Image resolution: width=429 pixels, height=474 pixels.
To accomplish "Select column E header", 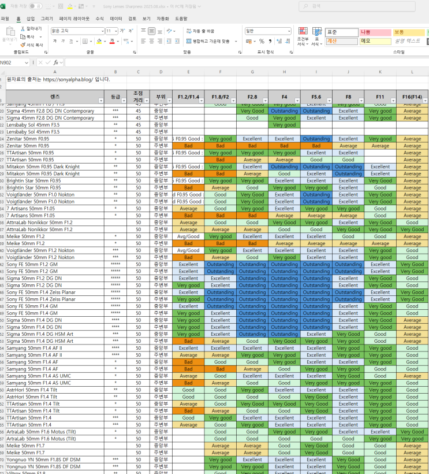I will [x=188, y=72].
